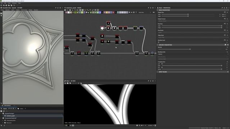Click the copy icon in 2D view toolbar
230x129 pixels.
tap(70, 83)
